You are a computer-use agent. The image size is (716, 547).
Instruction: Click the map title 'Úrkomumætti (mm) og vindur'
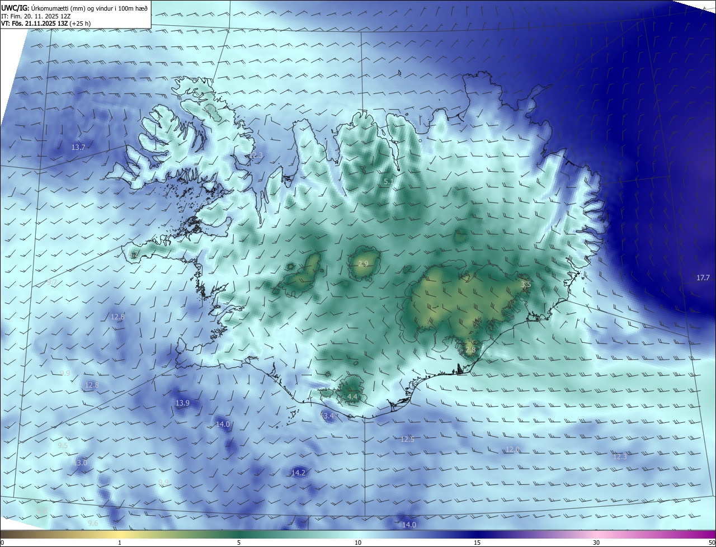[66, 8]
